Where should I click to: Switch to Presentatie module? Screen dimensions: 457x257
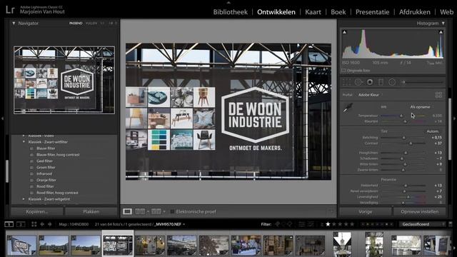point(372,12)
